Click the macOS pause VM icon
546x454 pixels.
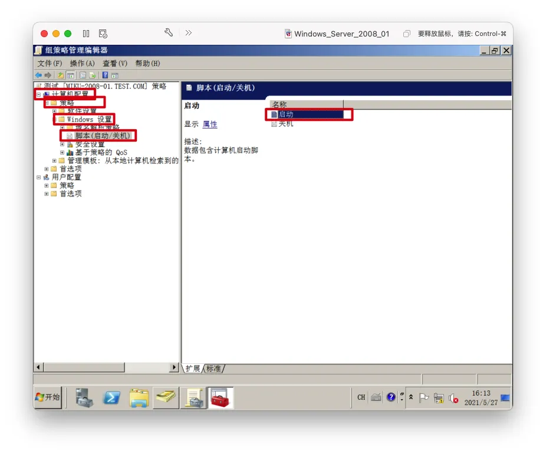tap(86, 34)
